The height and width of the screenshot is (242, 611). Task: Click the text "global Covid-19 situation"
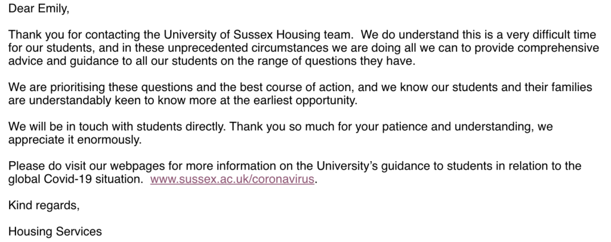(x=76, y=179)
